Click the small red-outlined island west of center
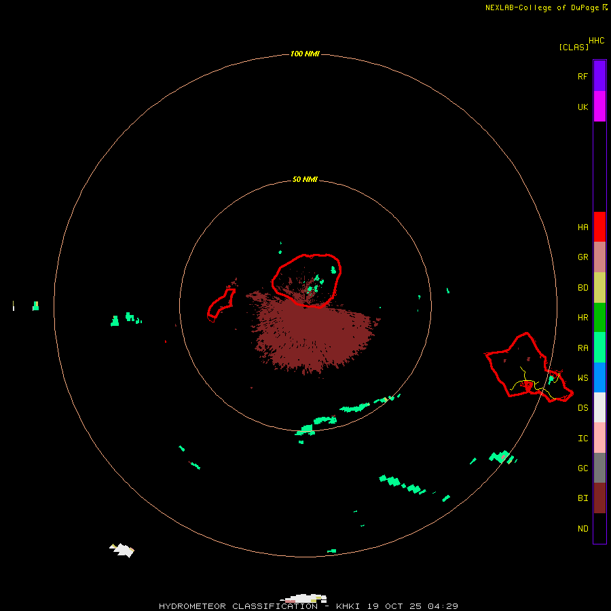611x611 pixels. (221, 305)
